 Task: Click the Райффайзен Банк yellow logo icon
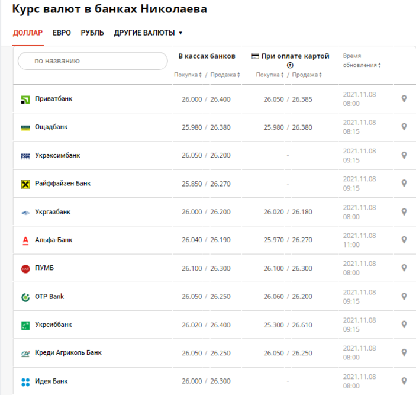coord(25,184)
